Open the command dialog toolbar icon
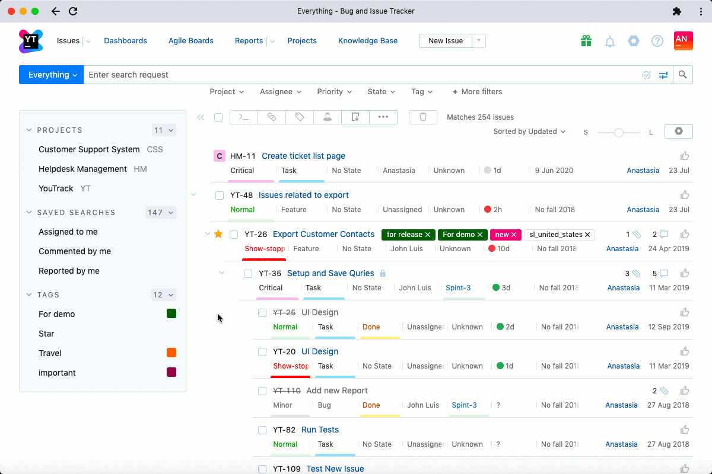Viewport: 712px width, 474px height. click(243, 117)
